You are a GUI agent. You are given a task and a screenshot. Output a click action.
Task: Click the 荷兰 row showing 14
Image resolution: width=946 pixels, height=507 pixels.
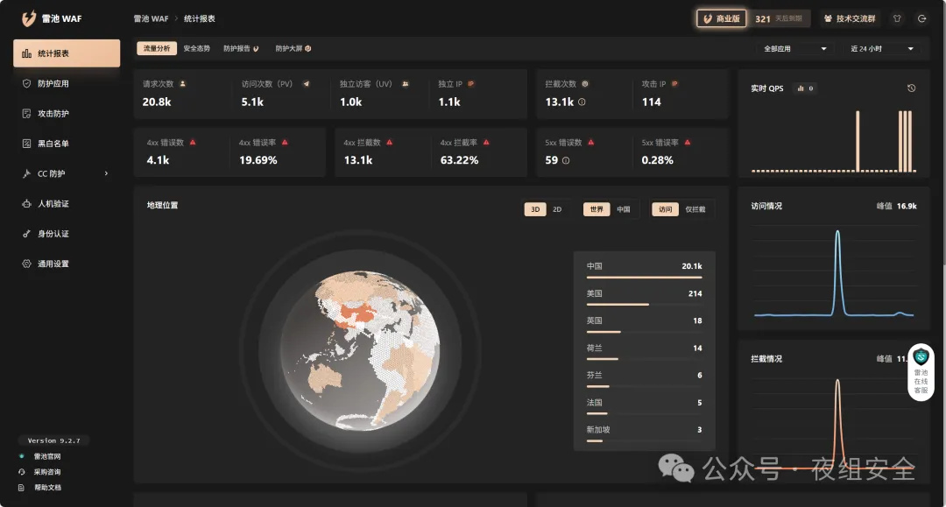[x=645, y=351]
